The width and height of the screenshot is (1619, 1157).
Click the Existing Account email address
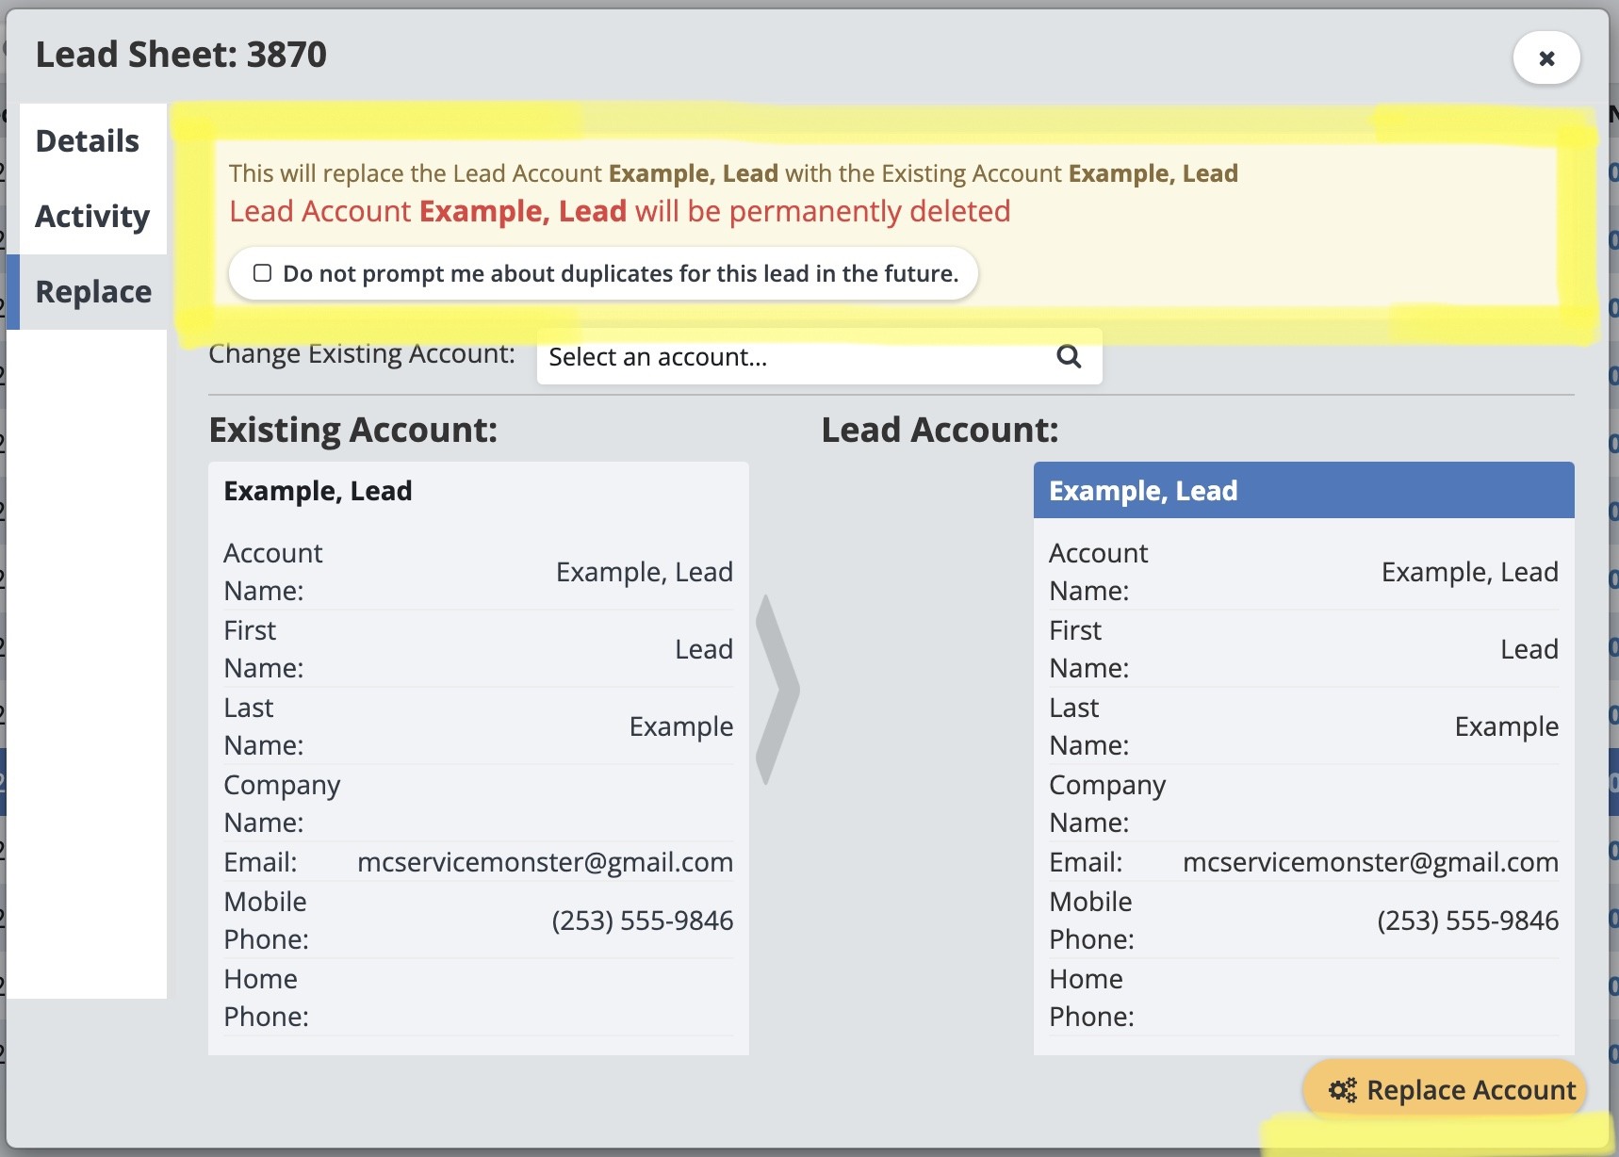pos(545,862)
